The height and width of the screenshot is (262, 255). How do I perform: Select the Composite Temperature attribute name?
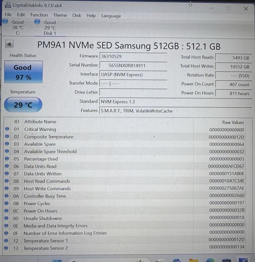(49, 137)
